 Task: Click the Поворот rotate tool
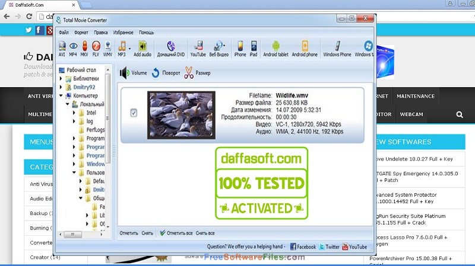[x=166, y=73]
